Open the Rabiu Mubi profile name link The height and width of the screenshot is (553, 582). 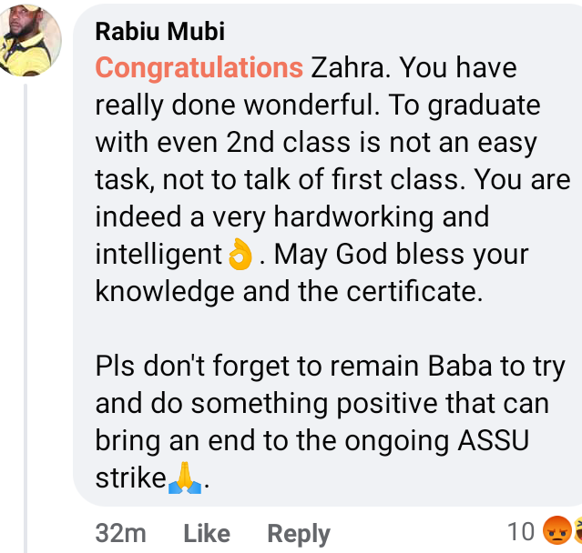pos(160,32)
